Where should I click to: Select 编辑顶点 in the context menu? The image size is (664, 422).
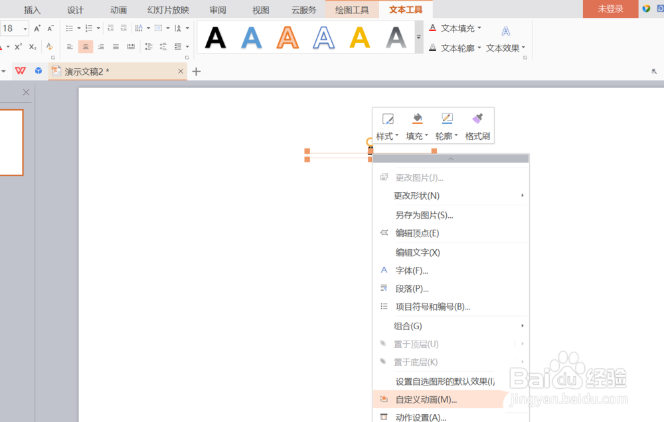click(x=416, y=233)
